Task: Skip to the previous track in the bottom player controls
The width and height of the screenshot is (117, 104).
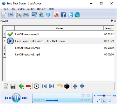Action: click(x=8, y=98)
